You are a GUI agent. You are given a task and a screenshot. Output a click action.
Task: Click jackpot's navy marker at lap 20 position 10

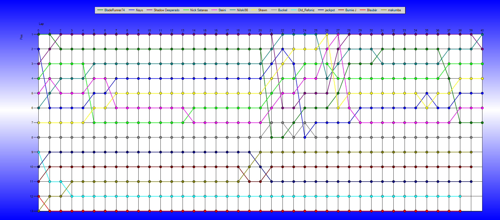(x=260, y=167)
